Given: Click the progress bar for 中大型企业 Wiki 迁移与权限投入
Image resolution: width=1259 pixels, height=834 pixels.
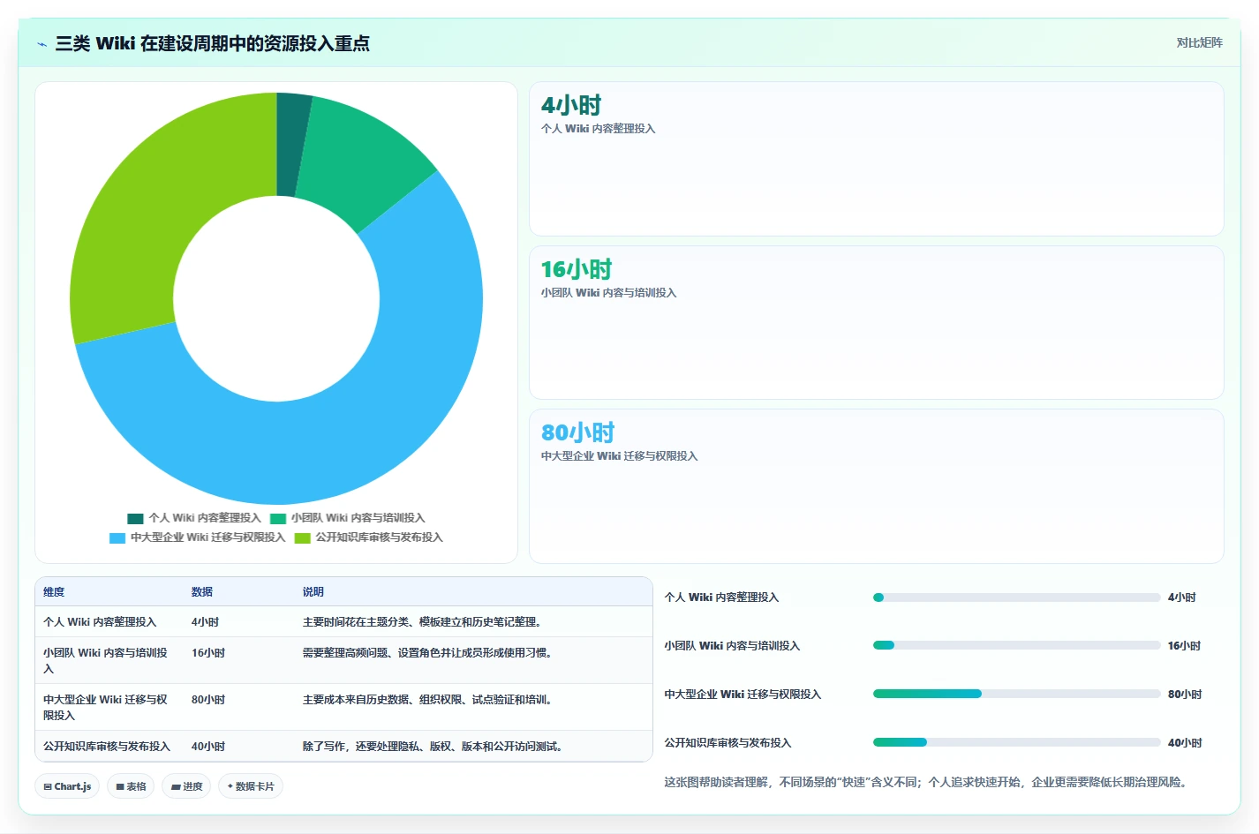Looking at the screenshot, I should coord(1016,695).
